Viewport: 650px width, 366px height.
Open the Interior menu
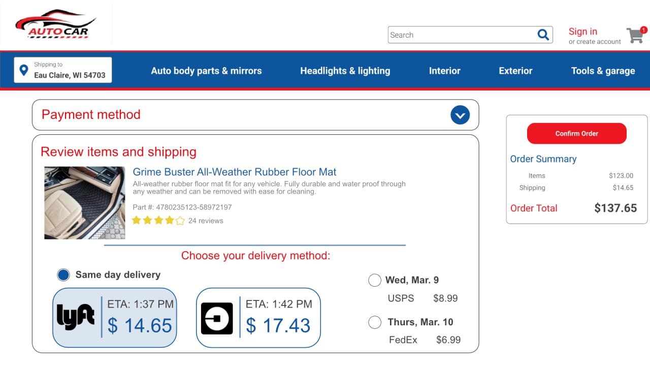(444, 71)
